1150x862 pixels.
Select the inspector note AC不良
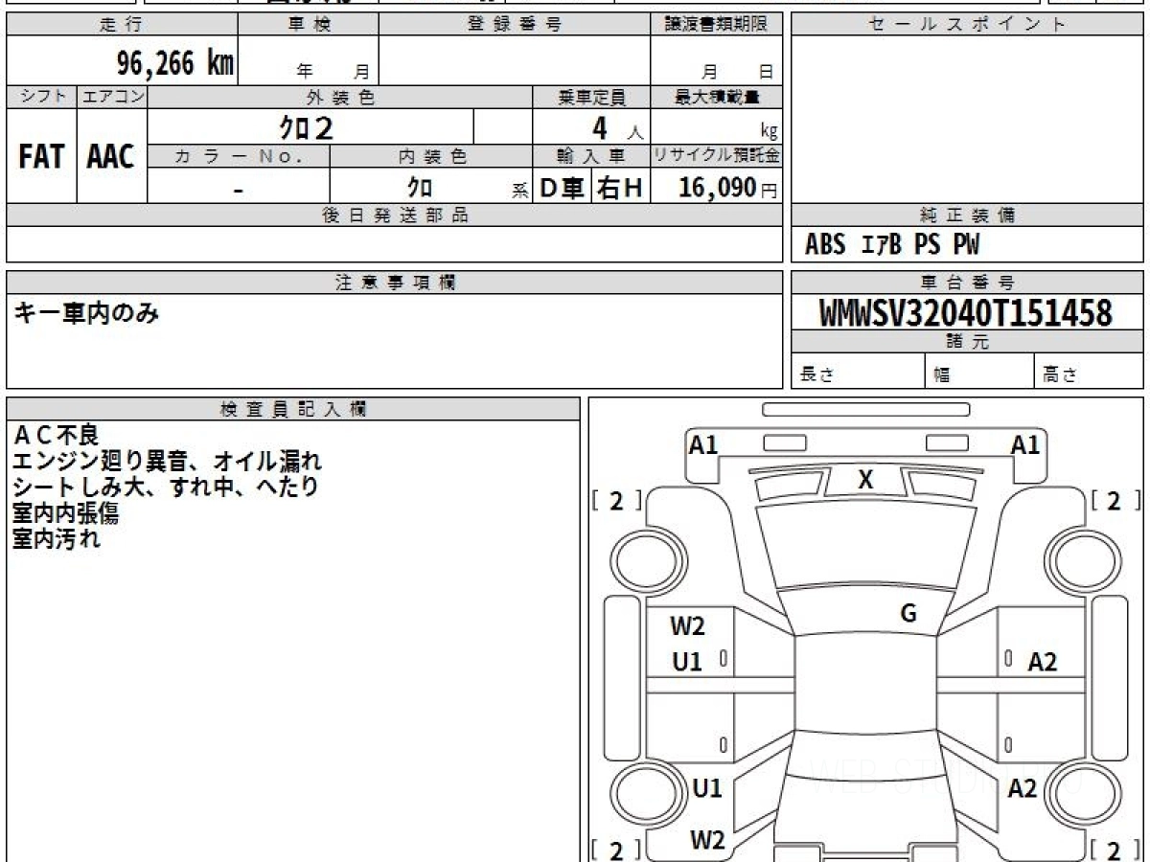coord(56,436)
